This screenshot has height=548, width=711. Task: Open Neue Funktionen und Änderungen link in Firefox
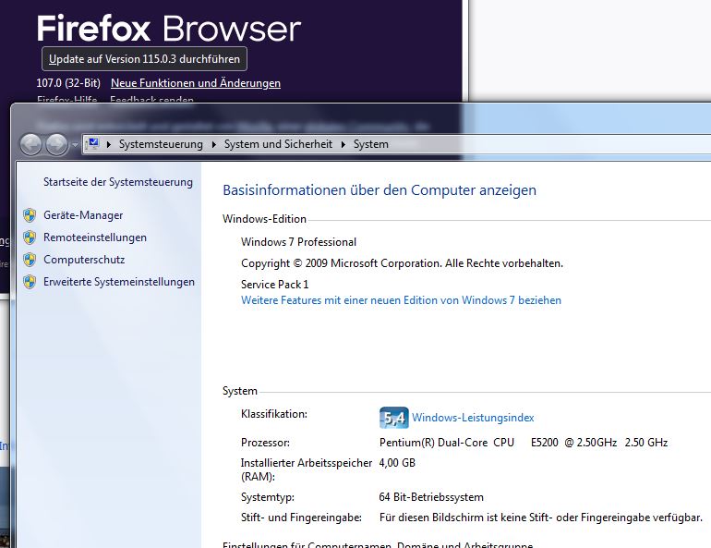click(x=196, y=83)
